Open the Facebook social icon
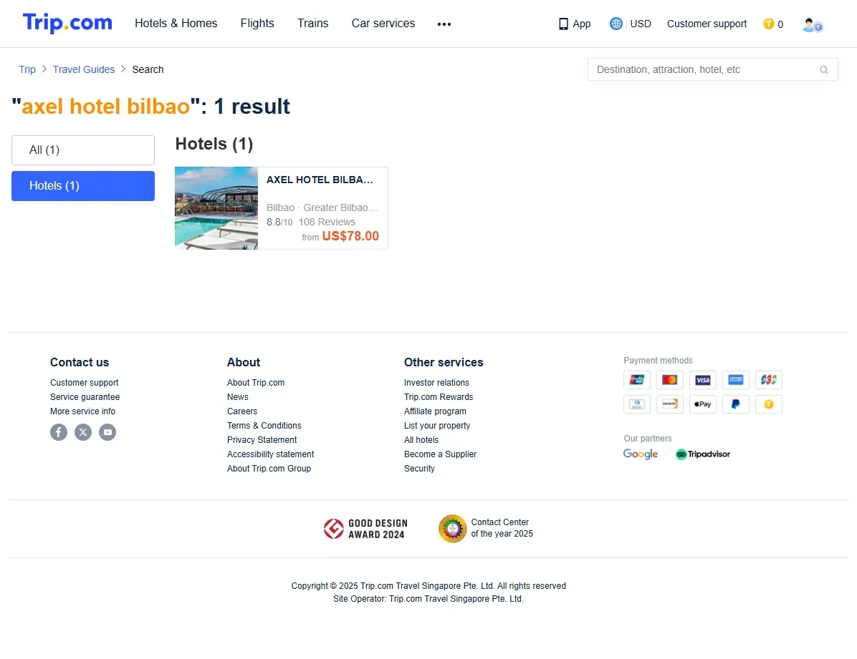 [59, 432]
